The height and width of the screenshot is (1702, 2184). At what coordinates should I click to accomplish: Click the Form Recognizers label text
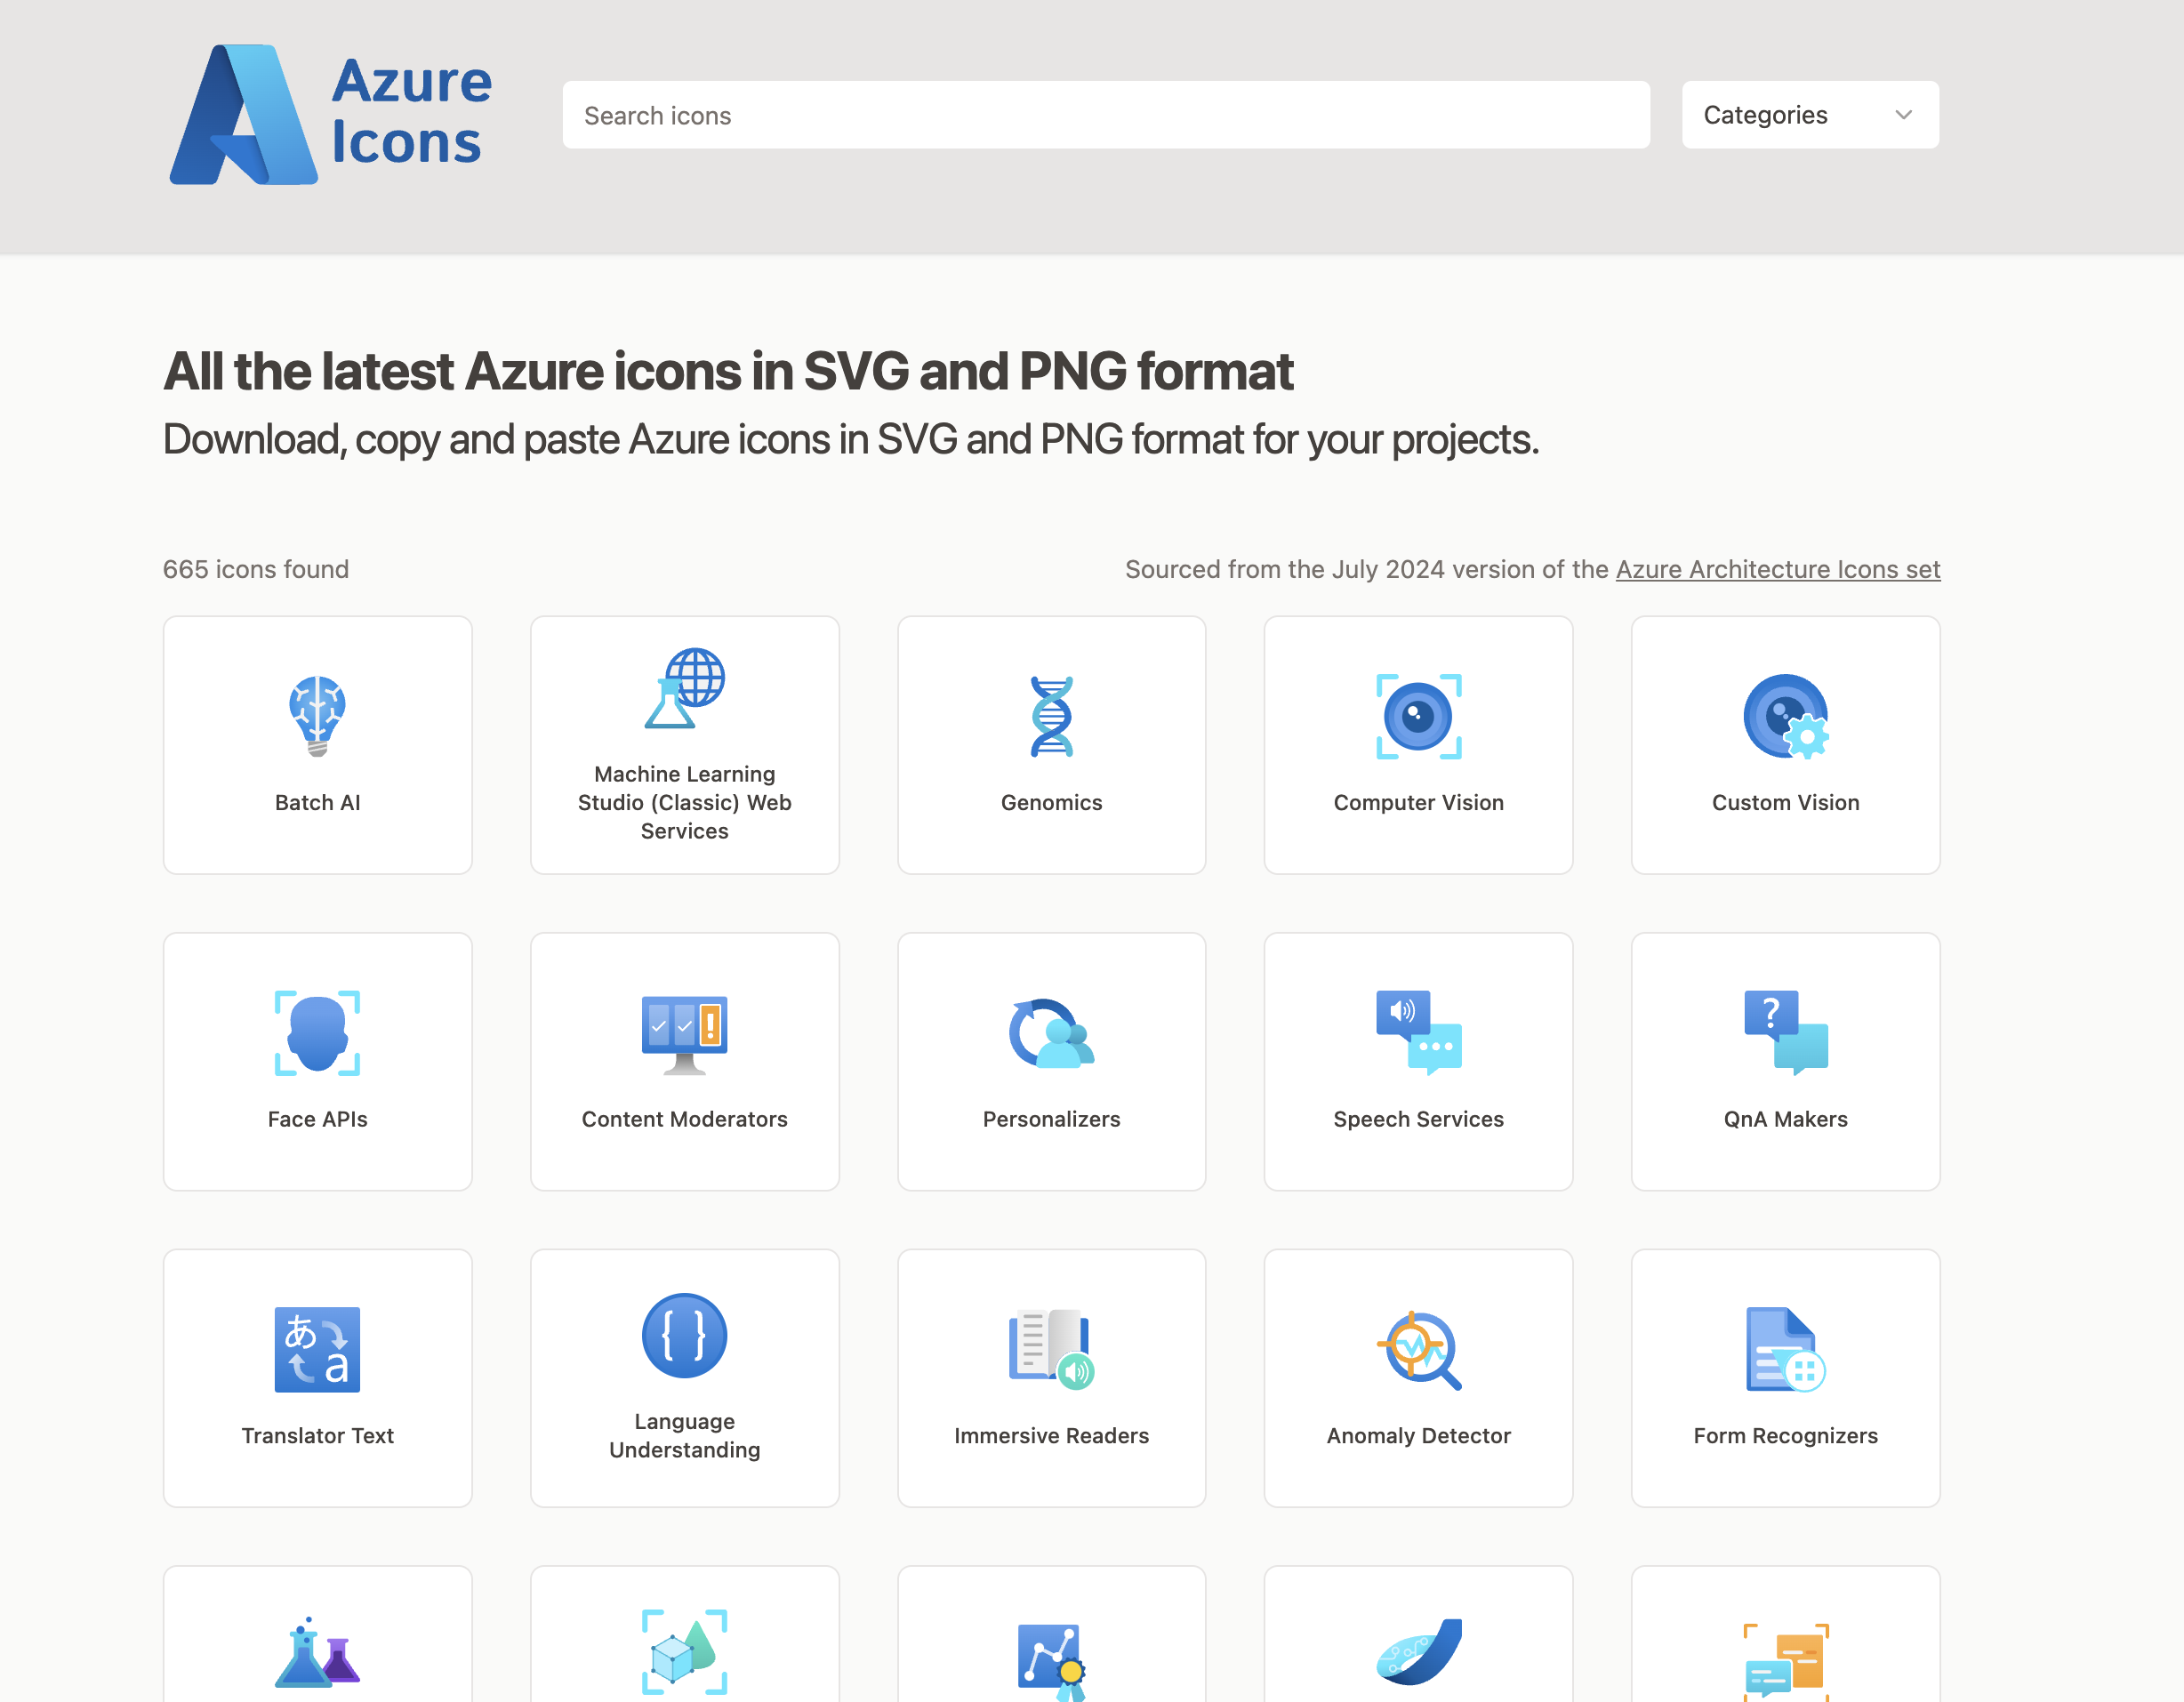tap(1785, 1435)
